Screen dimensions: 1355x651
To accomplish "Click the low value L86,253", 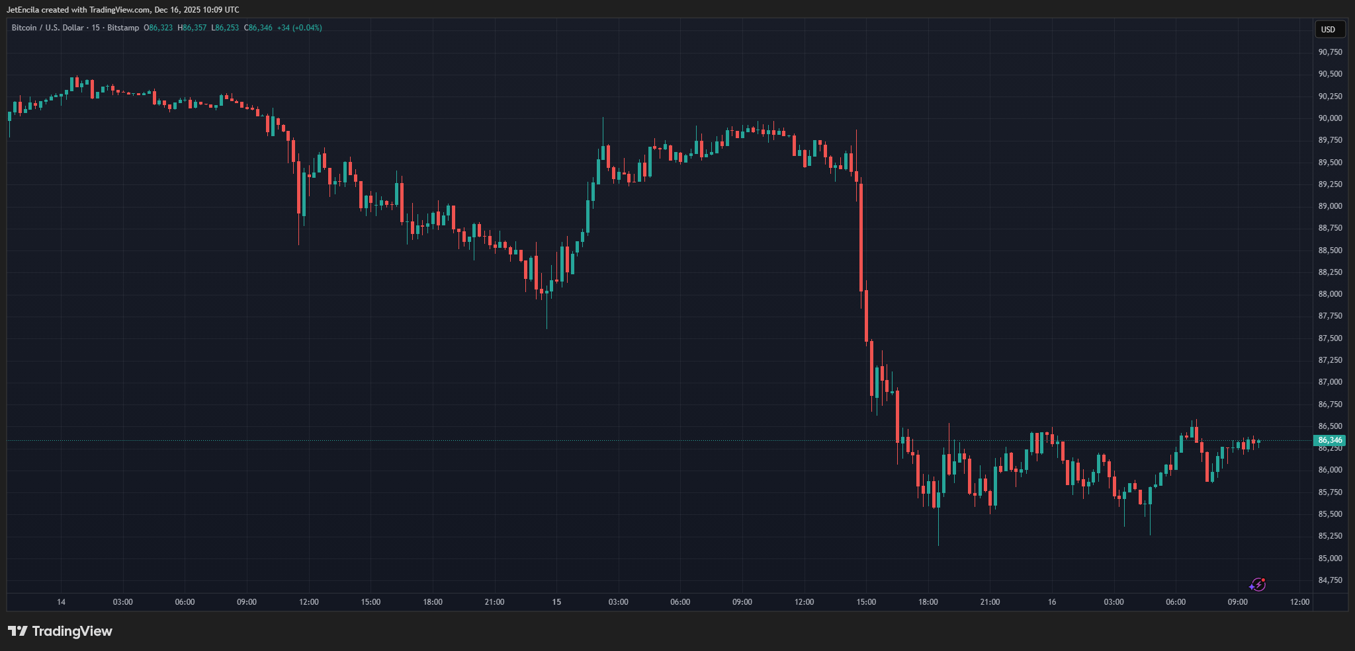I will pos(225,28).
